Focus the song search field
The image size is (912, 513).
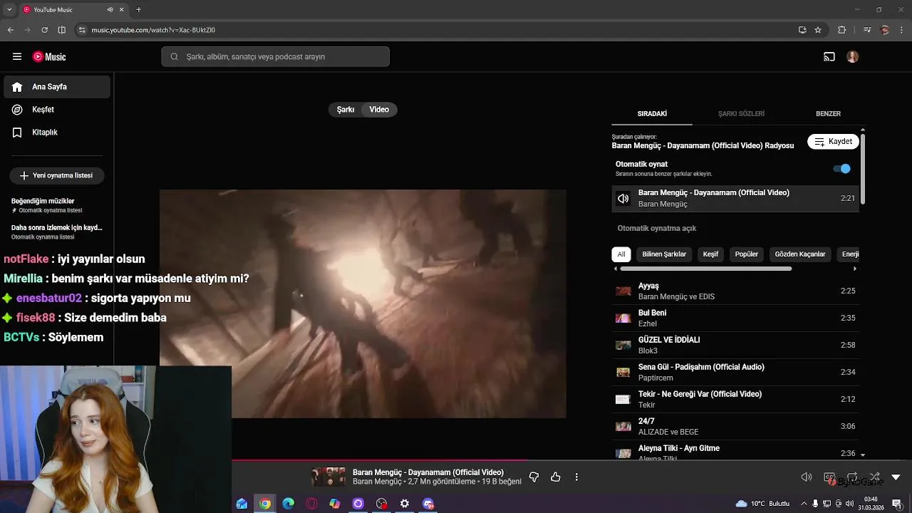coord(275,56)
